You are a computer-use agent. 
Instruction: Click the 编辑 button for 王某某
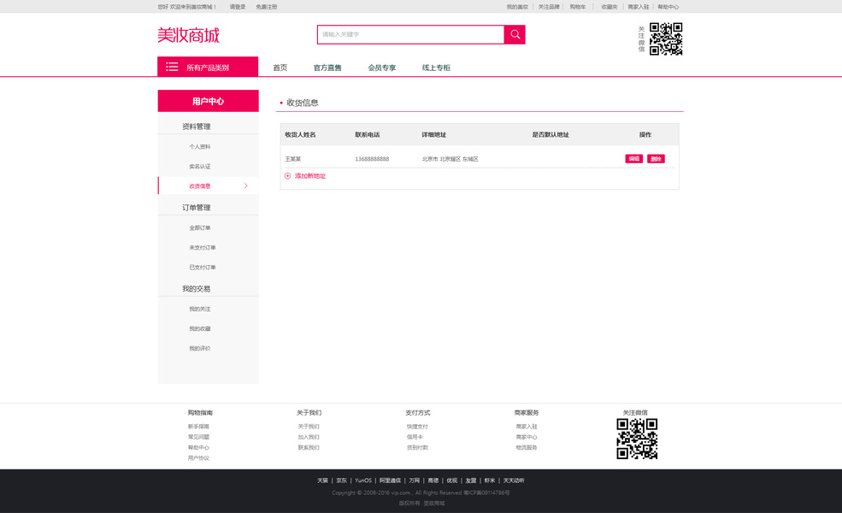pyautogui.click(x=633, y=158)
